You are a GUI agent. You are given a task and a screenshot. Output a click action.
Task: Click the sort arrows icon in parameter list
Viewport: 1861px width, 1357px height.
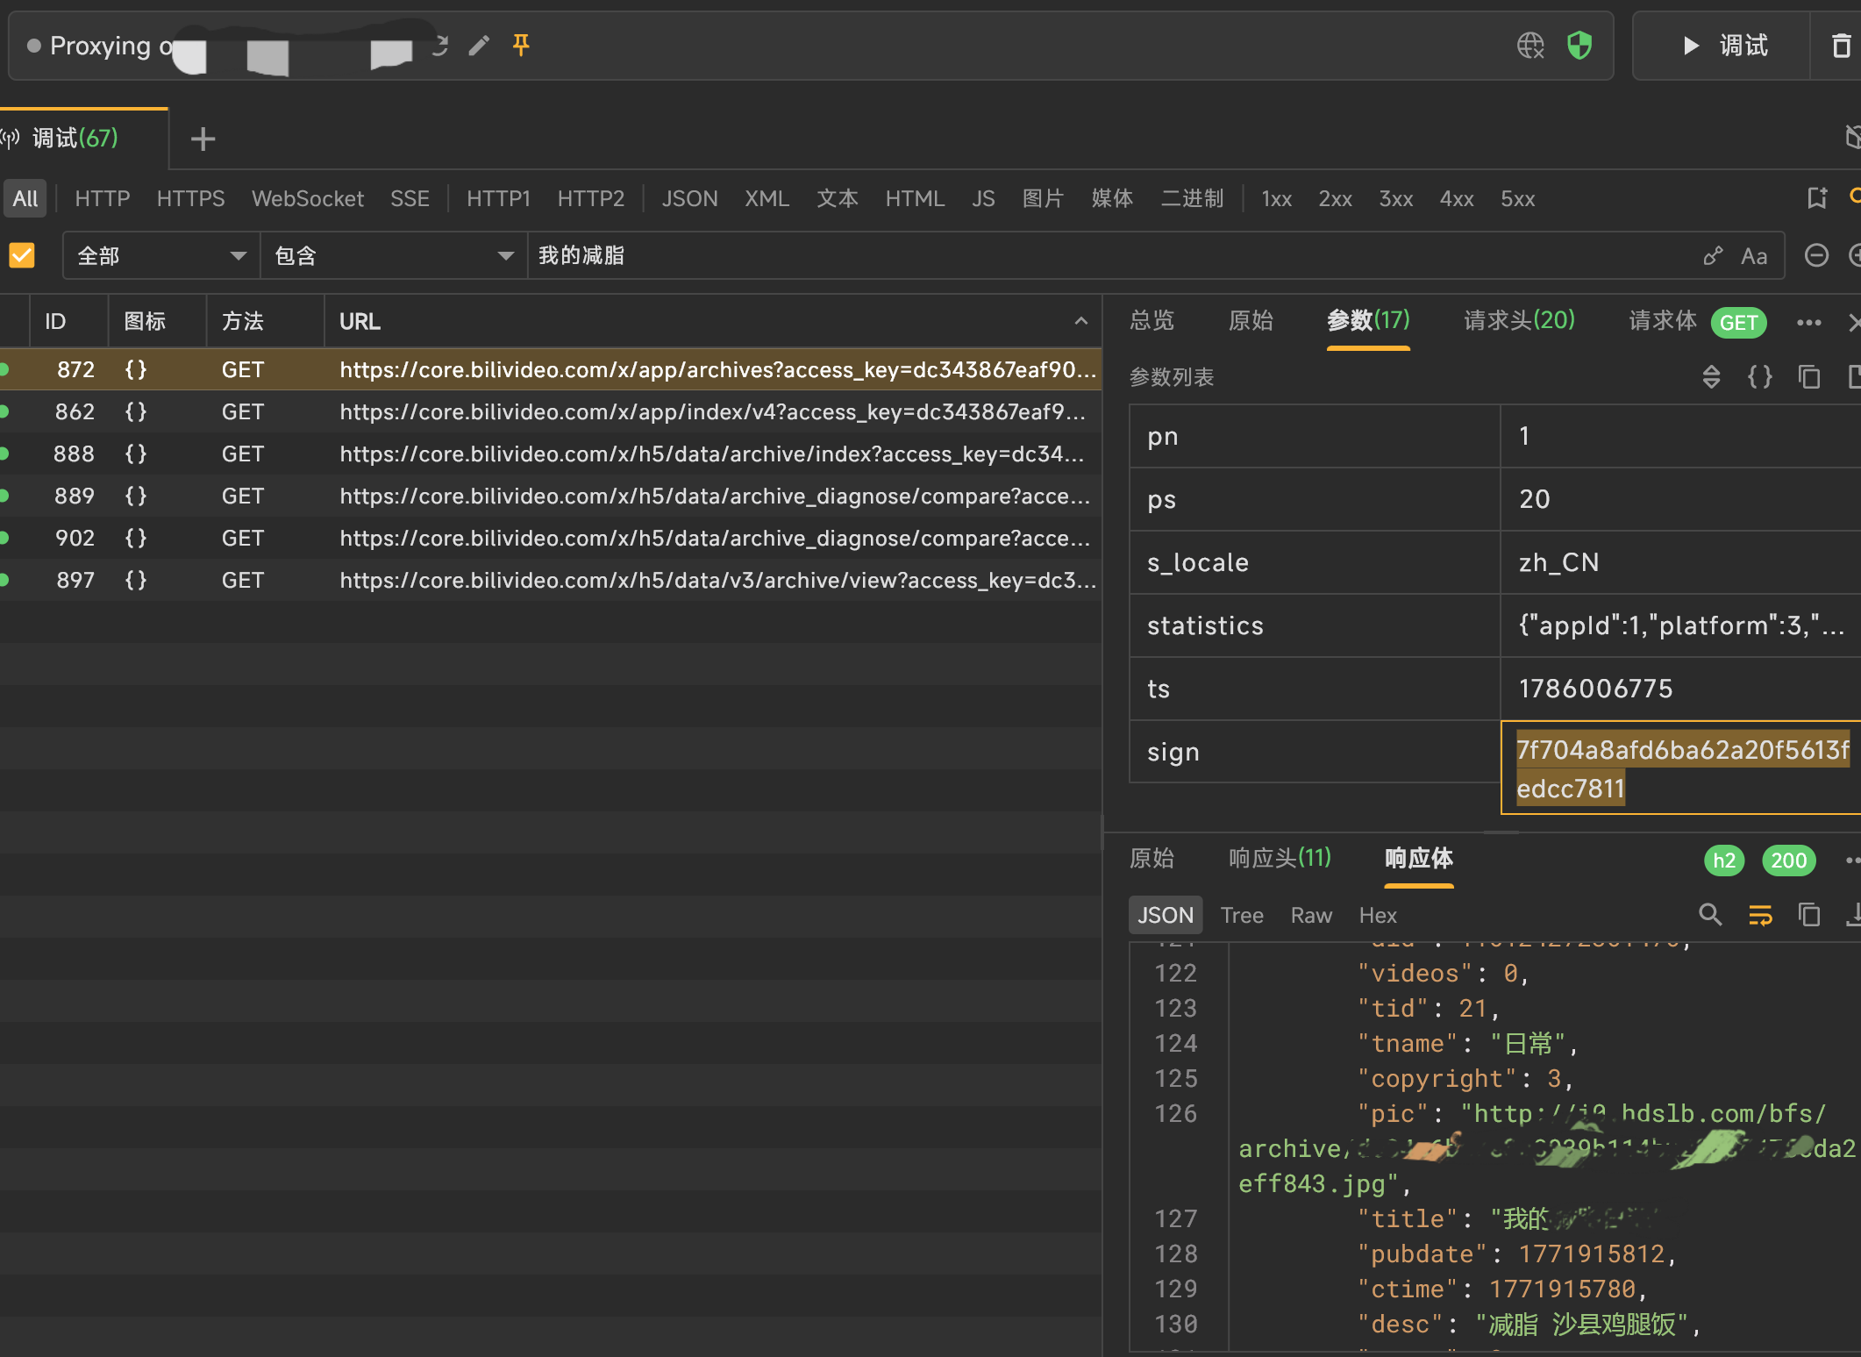tap(1711, 377)
